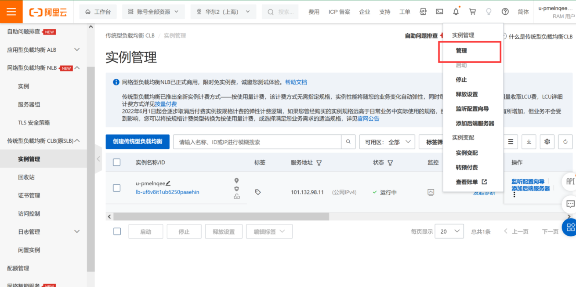Open the 华东2（上海） region selector
This screenshot has height=287, width=576.
tap(223, 12)
